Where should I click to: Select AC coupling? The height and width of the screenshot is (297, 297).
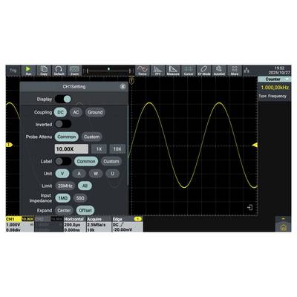[x=76, y=112]
